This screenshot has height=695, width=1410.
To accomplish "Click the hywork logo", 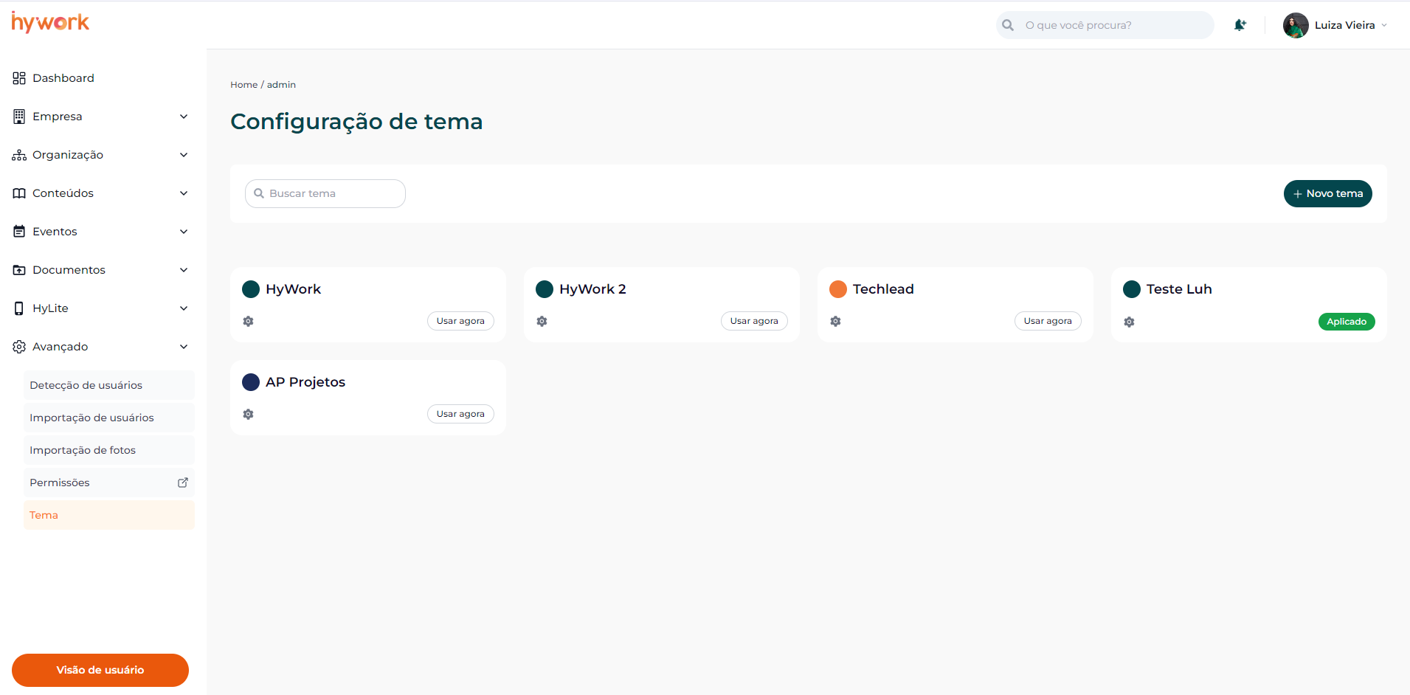I will click(50, 23).
